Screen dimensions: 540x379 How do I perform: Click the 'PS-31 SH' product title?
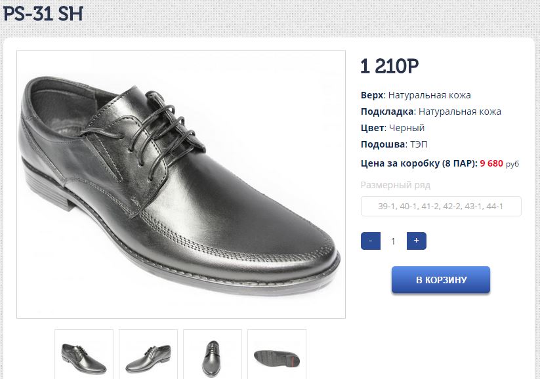43,14
